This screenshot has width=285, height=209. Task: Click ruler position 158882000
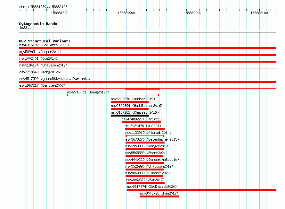tap(193, 13)
